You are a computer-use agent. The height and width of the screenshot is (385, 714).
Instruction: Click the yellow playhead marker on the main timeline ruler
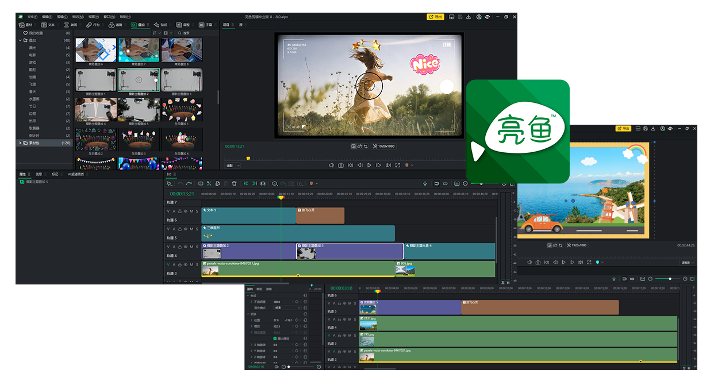[281, 197]
